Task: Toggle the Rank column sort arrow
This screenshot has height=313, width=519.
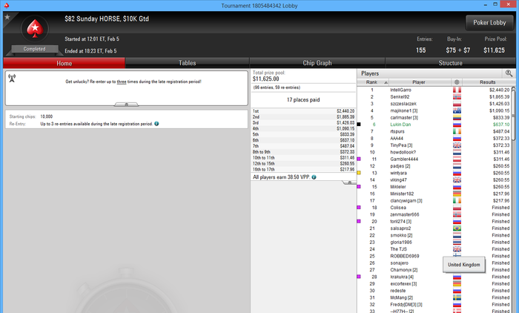Action: pos(386,82)
